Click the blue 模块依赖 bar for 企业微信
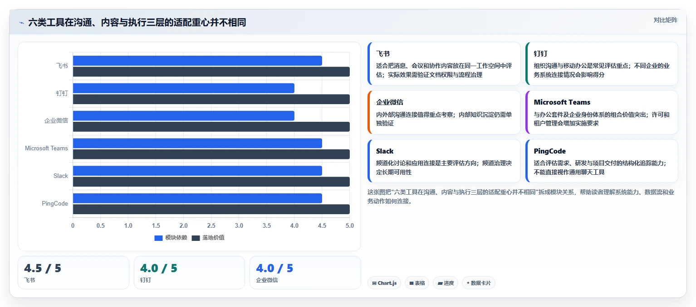Viewport: 696px width, 307px height. point(184,116)
